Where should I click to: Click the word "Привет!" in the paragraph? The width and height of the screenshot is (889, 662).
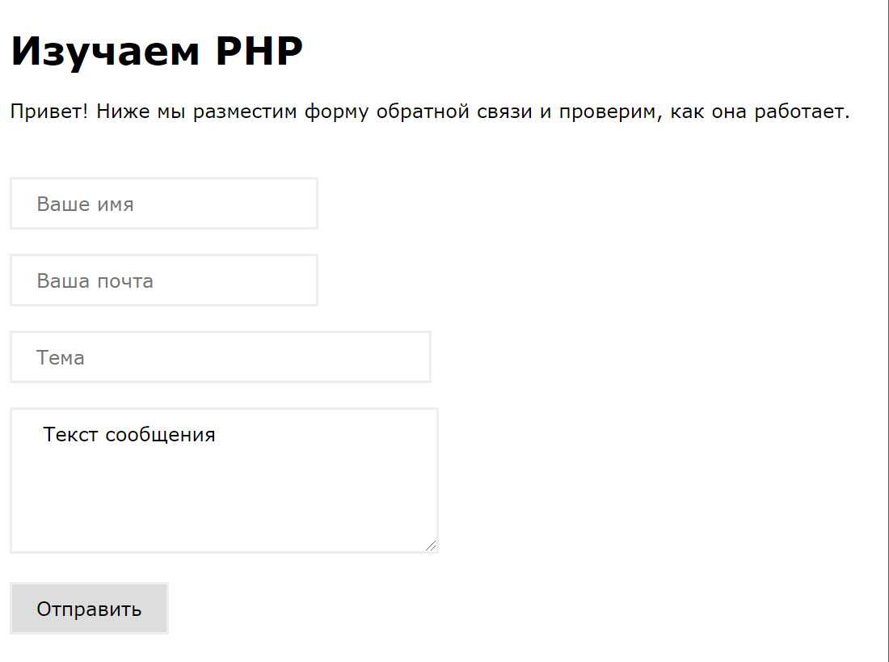coord(49,112)
